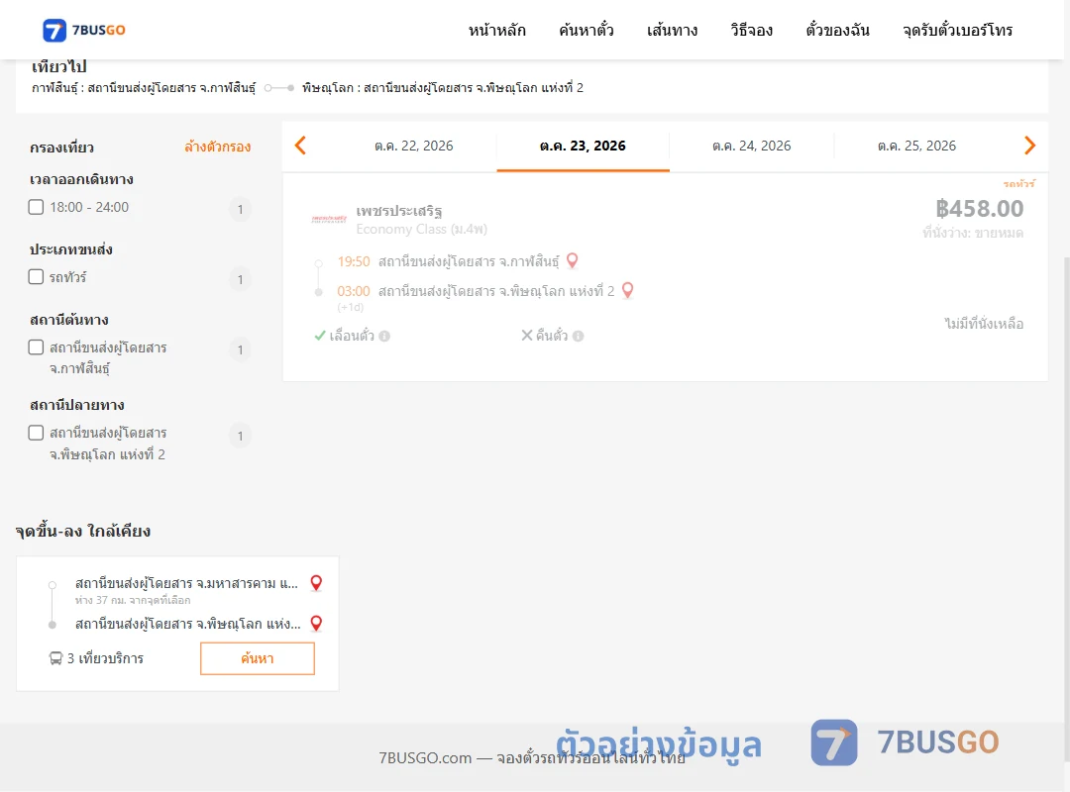Check the รถทัวร์ transport type filter
This screenshot has height=792, width=1070.
[x=37, y=277]
